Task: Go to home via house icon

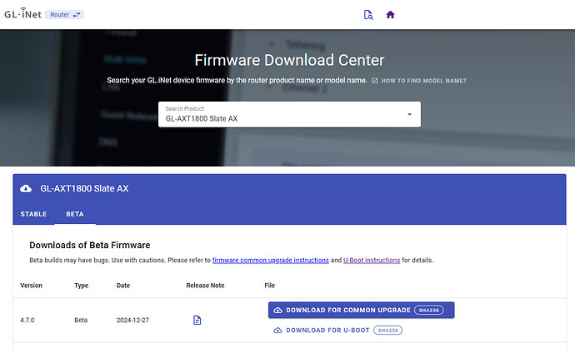Action: [x=390, y=15]
